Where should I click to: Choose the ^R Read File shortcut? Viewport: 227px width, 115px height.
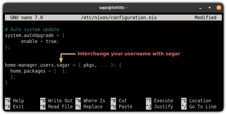56,107
